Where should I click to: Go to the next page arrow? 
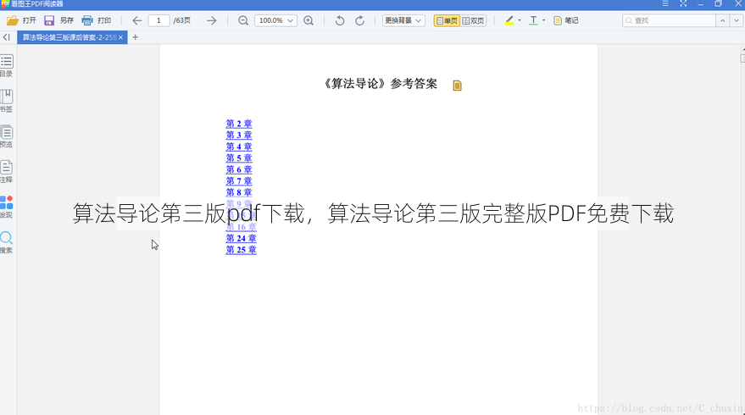coord(211,20)
